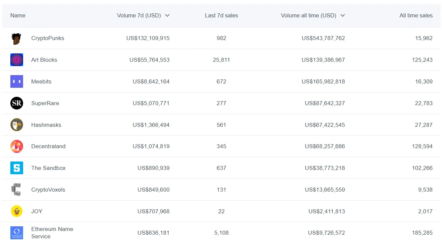Viewport: 442px width, 243px height.
Task: Expand the Volume all time (USD) dropdown arrow
Action: [x=342, y=16]
